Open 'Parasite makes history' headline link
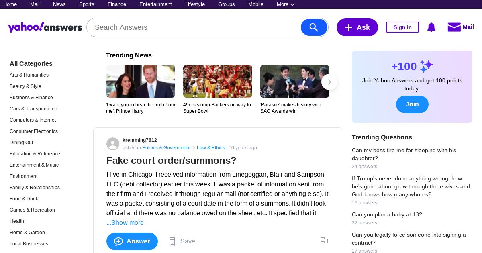Viewport: 482px width, 253px height. point(291,108)
